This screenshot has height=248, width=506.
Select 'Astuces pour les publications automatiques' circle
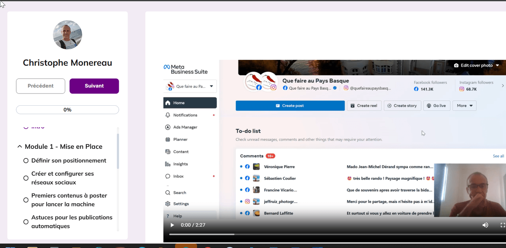(26, 222)
